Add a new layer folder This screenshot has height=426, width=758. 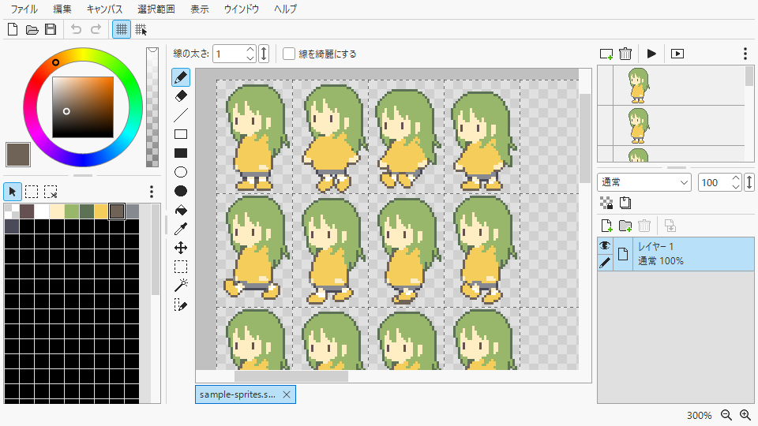(625, 226)
